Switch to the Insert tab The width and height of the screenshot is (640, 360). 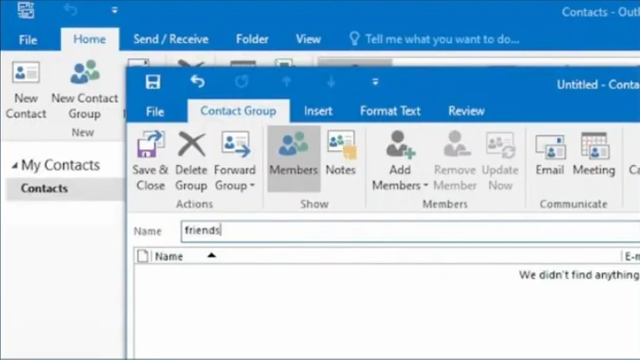pos(318,111)
